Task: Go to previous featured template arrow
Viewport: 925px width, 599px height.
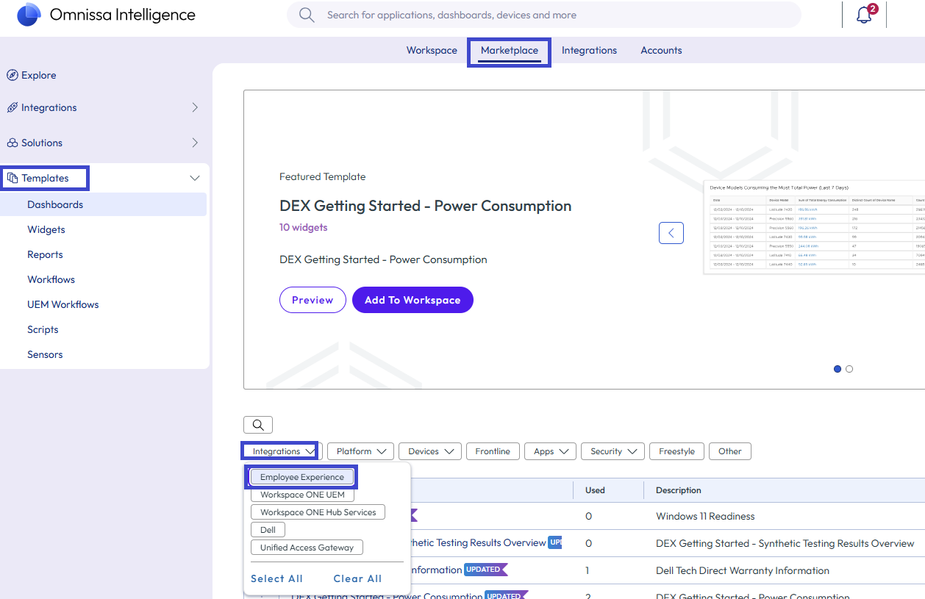Action: click(671, 233)
